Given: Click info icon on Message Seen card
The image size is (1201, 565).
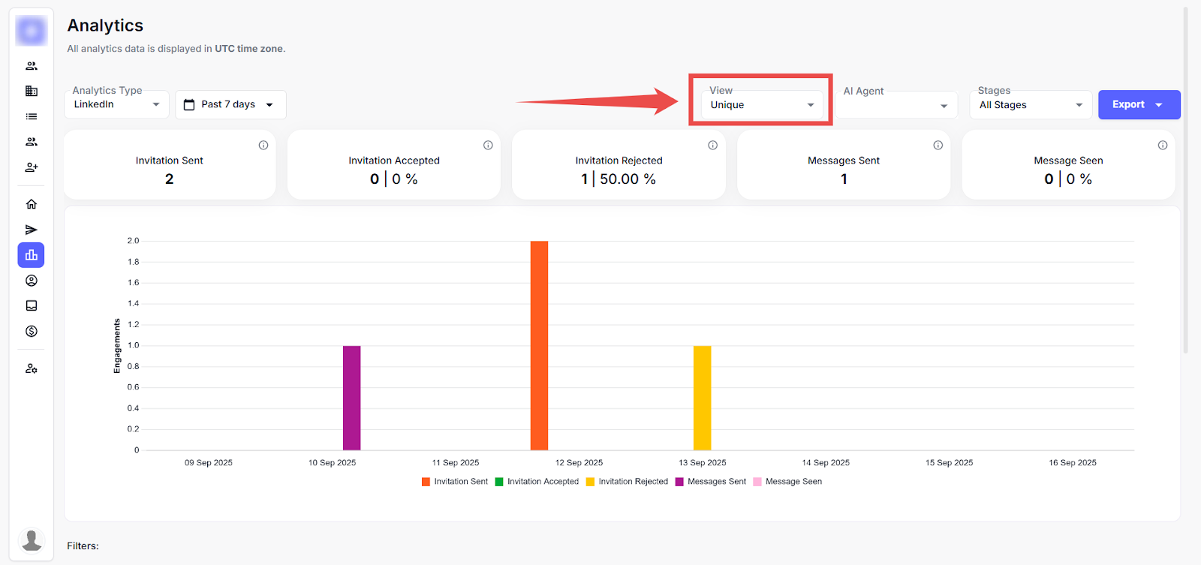Looking at the screenshot, I should pos(1163,146).
